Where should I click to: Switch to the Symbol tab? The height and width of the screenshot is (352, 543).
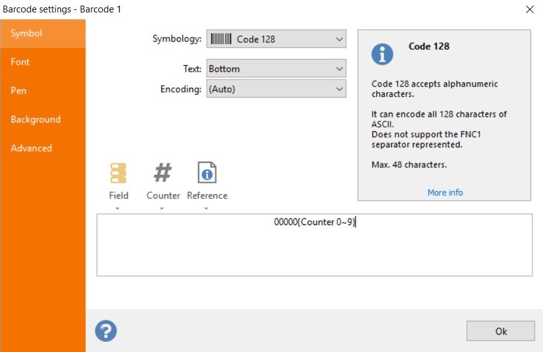pos(43,34)
